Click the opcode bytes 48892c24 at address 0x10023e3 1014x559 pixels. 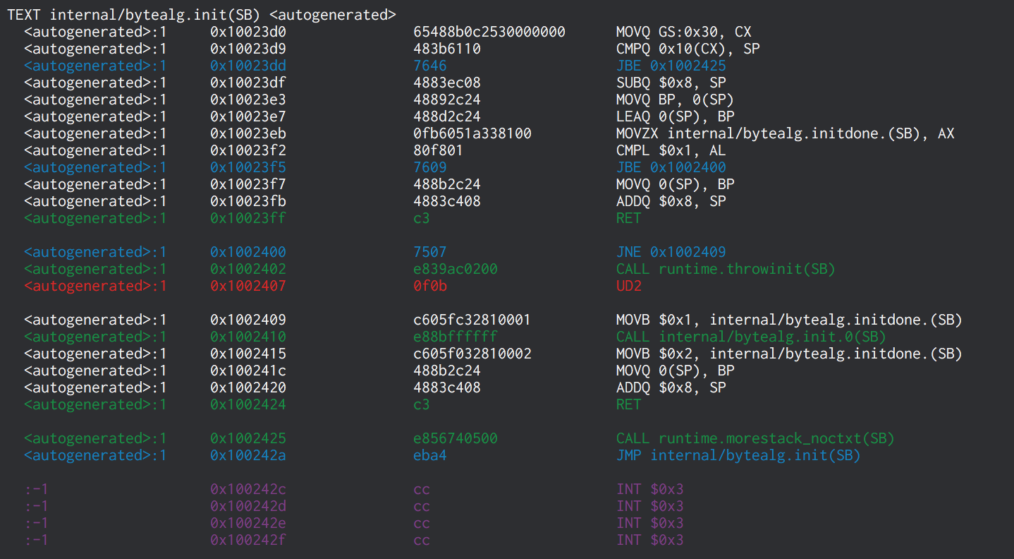coord(446,100)
